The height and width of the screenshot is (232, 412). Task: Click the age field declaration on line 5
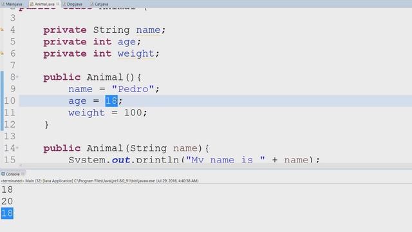click(x=127, y=42)
